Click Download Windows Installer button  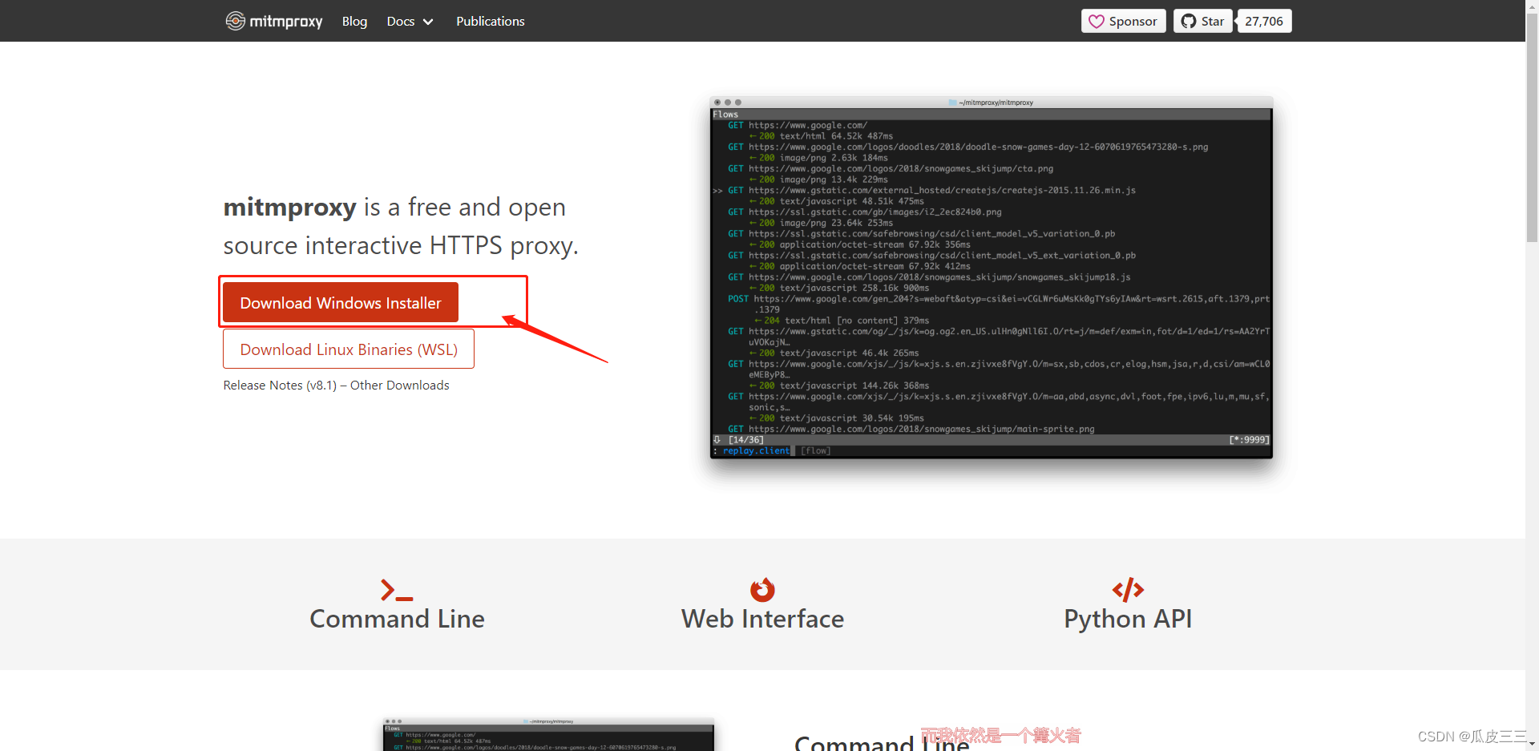click(x=341, y=303)
